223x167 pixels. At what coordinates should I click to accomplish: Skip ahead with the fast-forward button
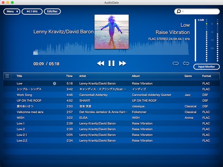122,63
